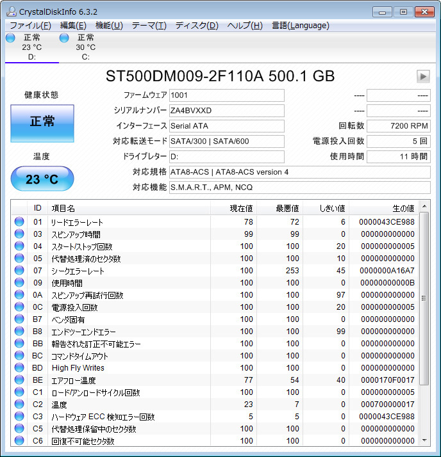Click the 23 °C temperature button

coord(42,179)
